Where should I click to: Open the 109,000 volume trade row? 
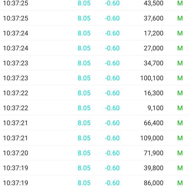(x=95, y=138)
